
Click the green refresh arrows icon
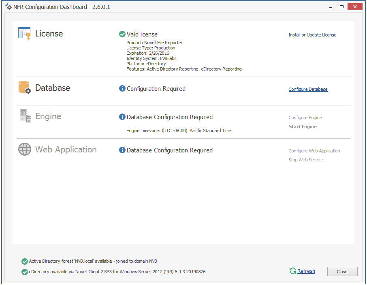(293, 271)
